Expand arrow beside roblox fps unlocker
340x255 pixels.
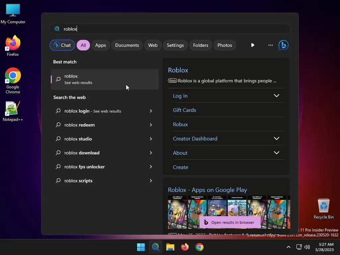pyautogui.click(x=151, y=167)
